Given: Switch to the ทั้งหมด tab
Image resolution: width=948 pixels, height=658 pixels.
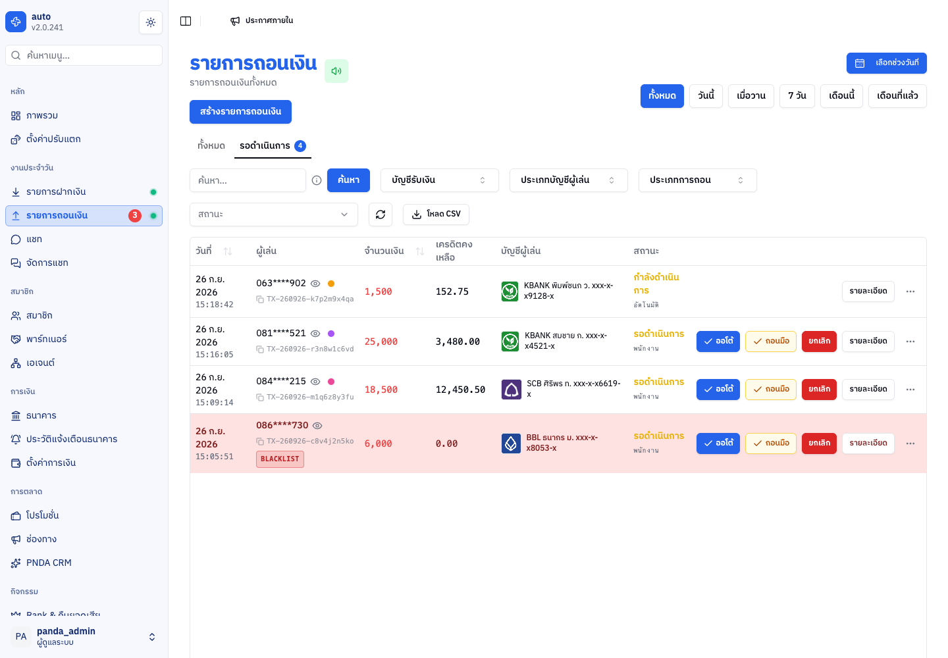Looking at the screenshot, I should coord(211,146).
